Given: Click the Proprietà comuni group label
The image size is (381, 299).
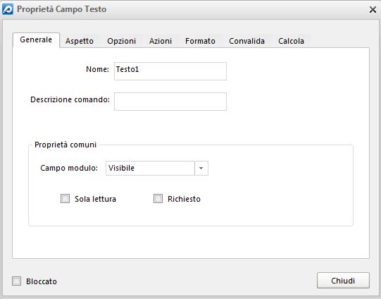Looking at the screenshot, I should tap(65, 145).
